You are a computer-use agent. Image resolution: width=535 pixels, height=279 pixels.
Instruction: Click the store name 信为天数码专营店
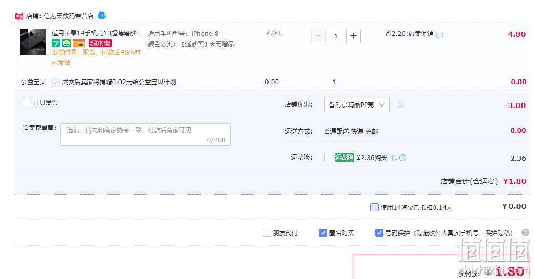click(x=69, y=16)
